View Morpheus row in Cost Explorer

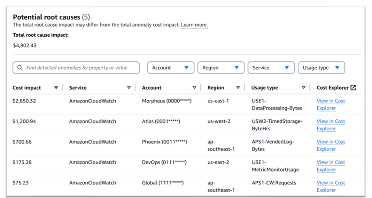tap(331, 105)
